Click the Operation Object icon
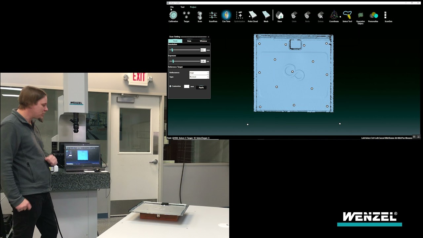 (x=361, y=15)
